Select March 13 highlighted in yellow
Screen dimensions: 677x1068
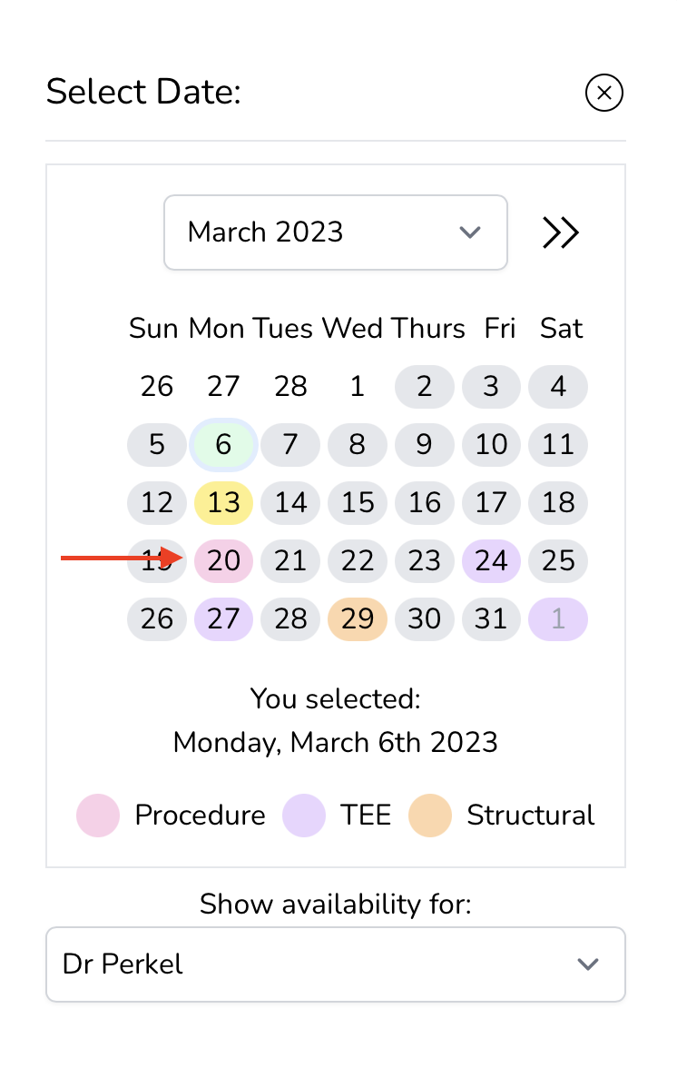[x=223, y=503]
